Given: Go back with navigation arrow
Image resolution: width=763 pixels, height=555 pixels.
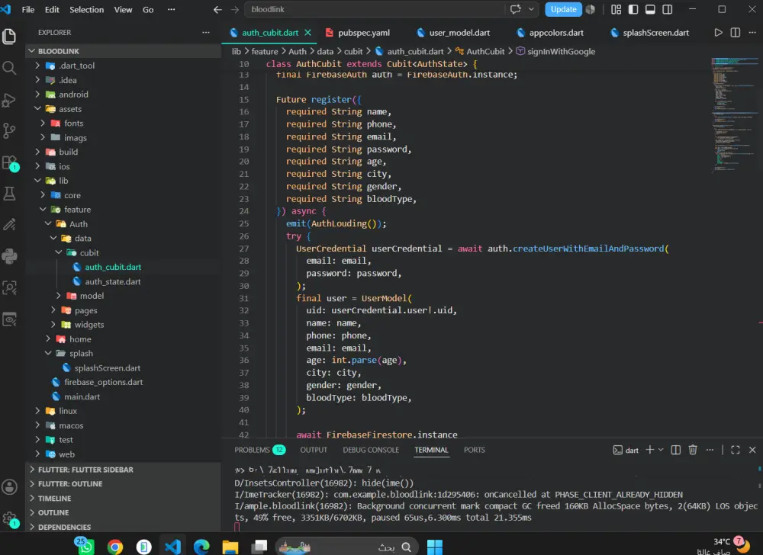Looking at the screenshot, I should click(217, 9).
